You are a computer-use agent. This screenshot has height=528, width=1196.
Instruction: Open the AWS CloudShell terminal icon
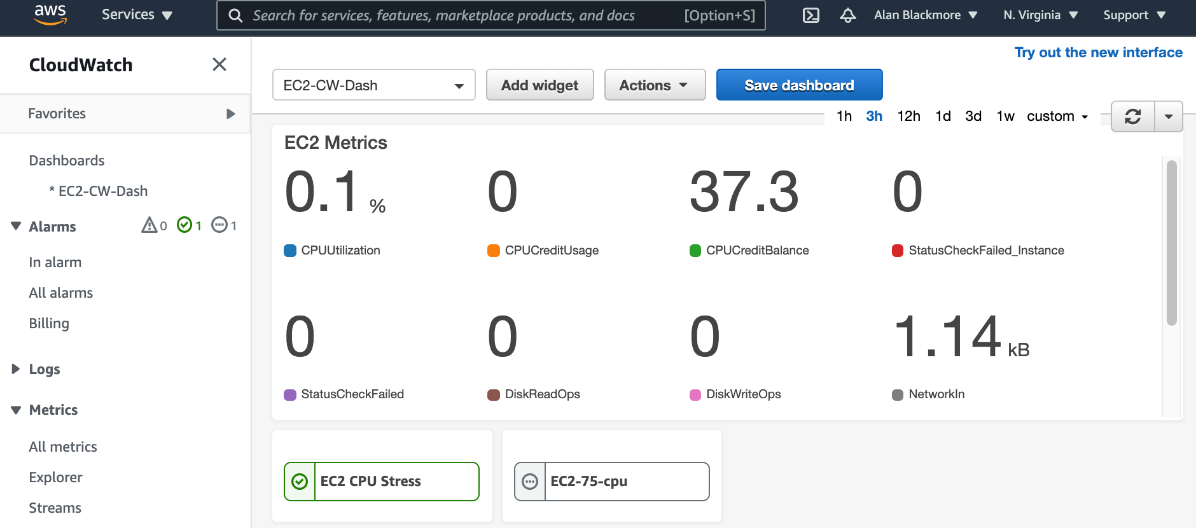coord(811,15)
